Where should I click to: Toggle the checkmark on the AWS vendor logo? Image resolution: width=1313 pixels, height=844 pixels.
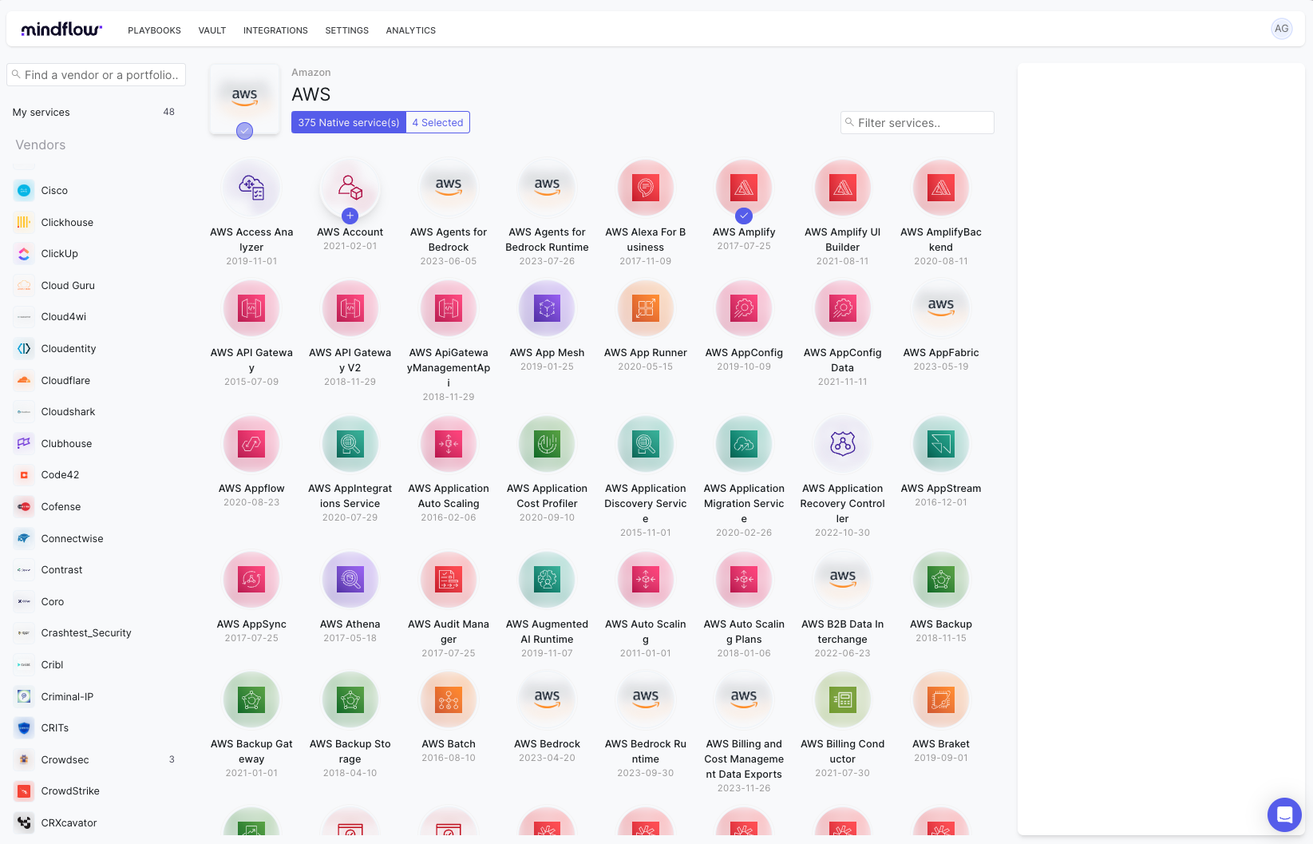click(245, 131)
